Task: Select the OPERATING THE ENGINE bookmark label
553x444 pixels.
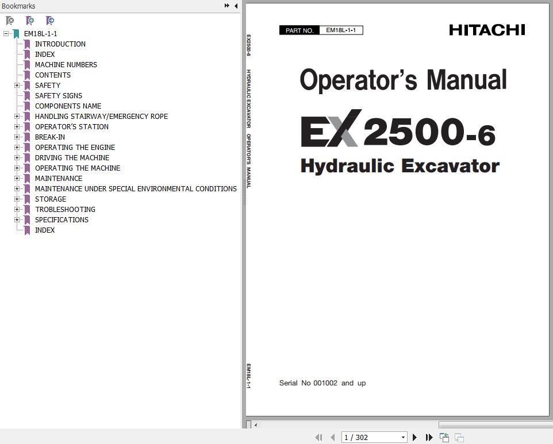Action: pyautogui.click(x=75, y=147)
